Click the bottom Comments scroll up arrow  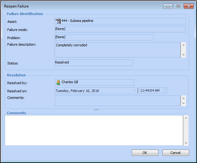tap(186, 118)
